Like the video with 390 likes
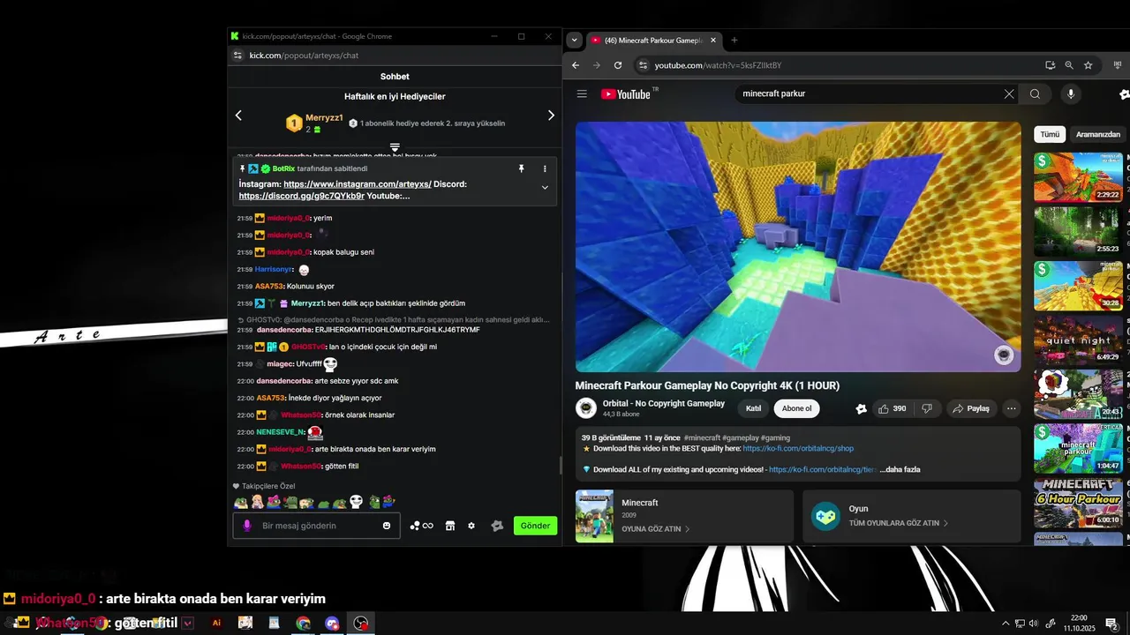This screenshot has height=635, width=1130. [893, 408]
